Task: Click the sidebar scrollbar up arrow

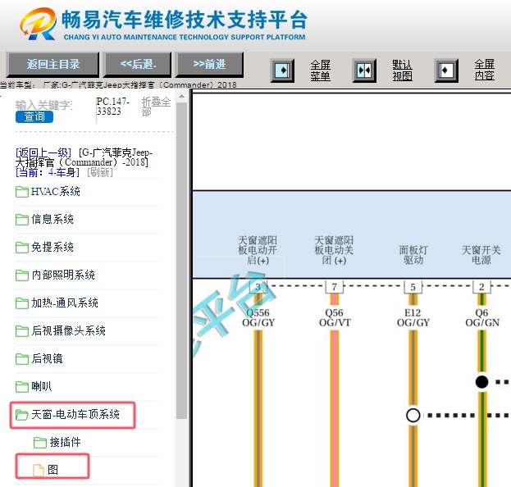Action: (x=181, y=97)
